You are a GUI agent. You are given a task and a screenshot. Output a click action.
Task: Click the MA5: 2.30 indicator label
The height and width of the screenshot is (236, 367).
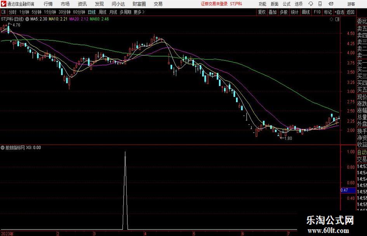point(38,19)
